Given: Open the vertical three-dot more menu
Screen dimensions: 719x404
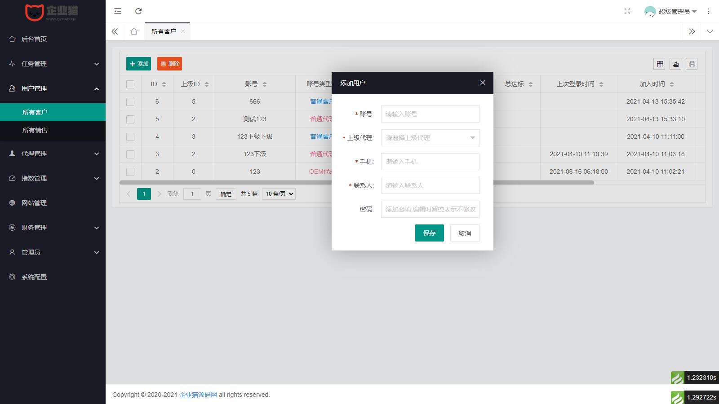Looking at the screenshot, I should pos(709,11).
